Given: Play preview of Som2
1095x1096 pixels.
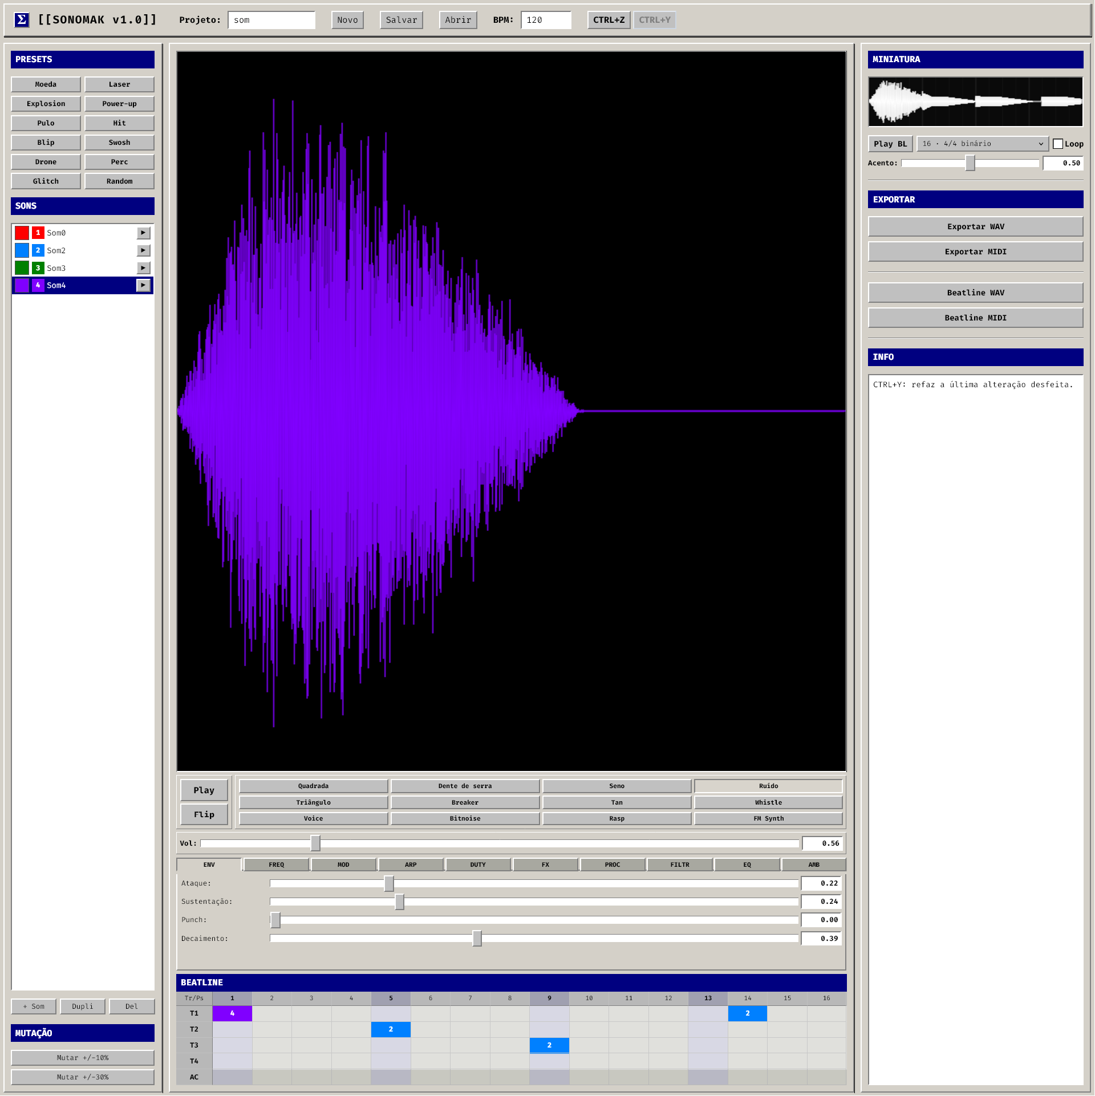Looking at the screenshot, I should click(143, 250).
